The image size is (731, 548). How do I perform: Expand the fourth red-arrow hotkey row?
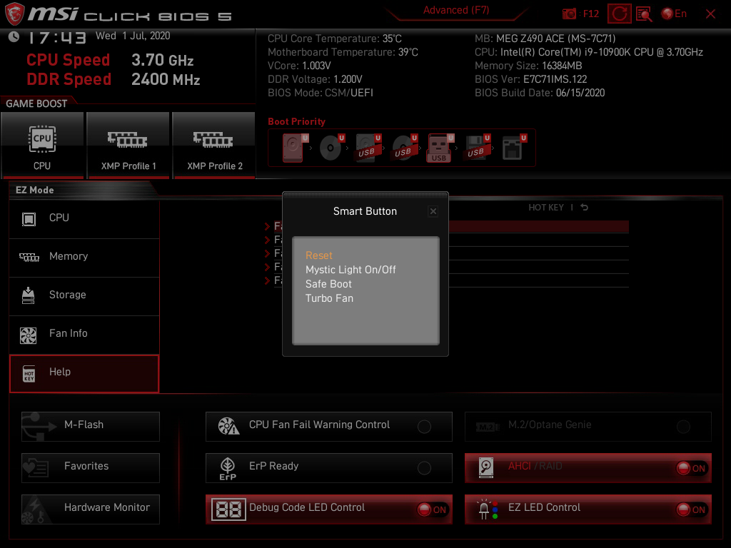pos(267,267)
